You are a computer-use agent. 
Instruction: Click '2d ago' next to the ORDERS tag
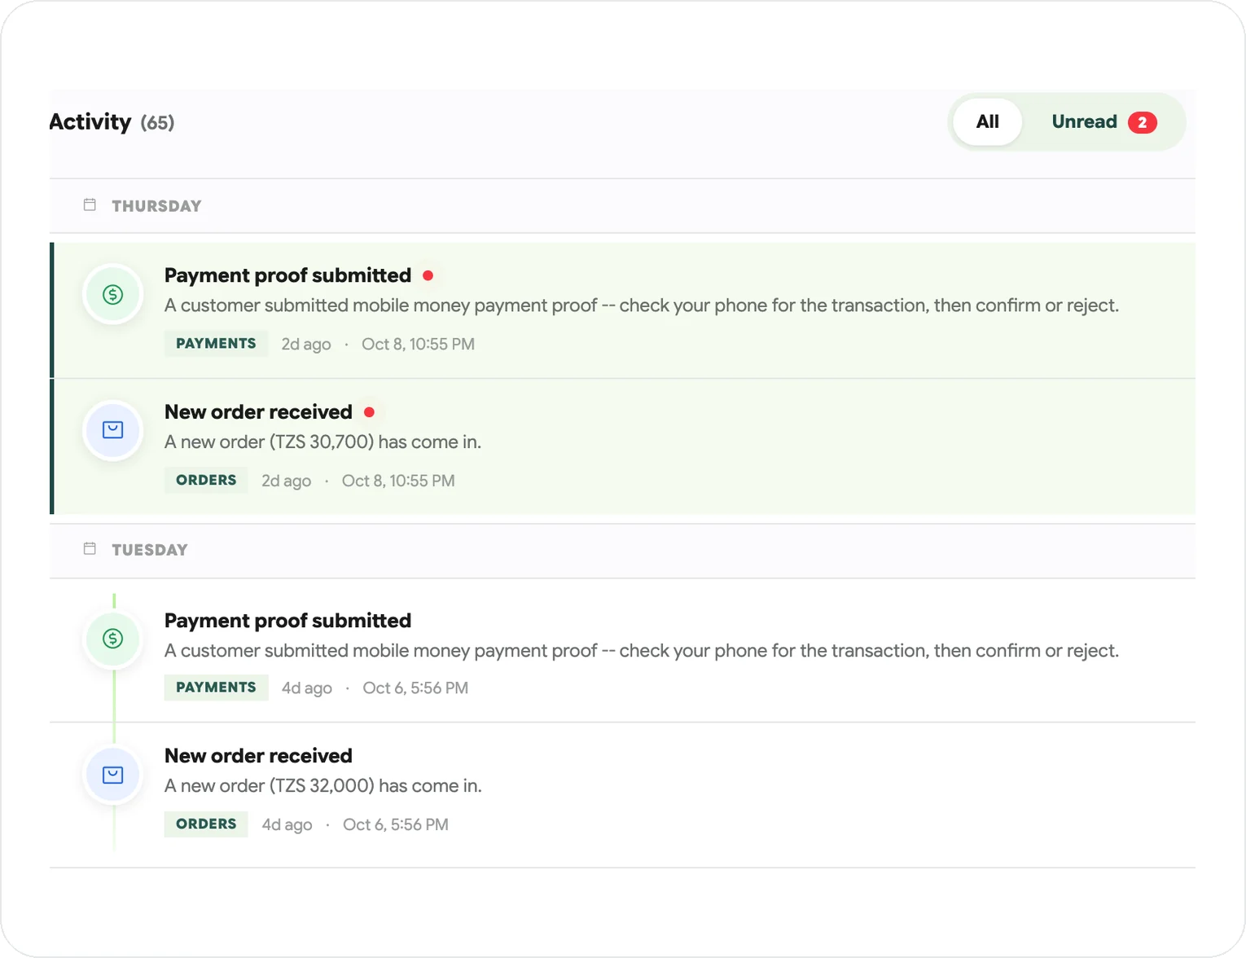coord(286,481)
